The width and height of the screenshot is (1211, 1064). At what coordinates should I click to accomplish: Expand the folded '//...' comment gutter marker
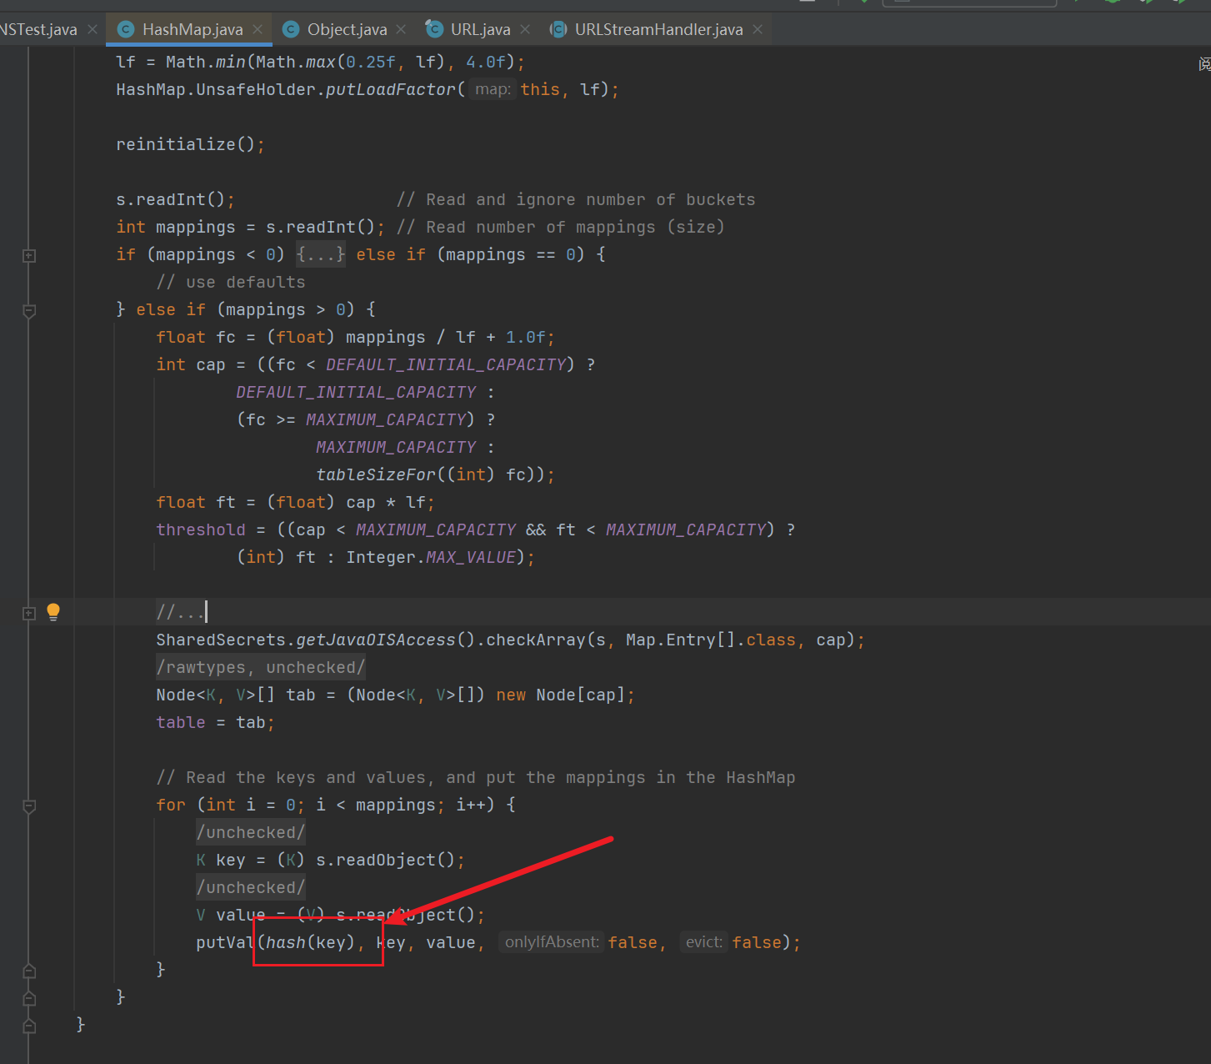click(29, 613)
